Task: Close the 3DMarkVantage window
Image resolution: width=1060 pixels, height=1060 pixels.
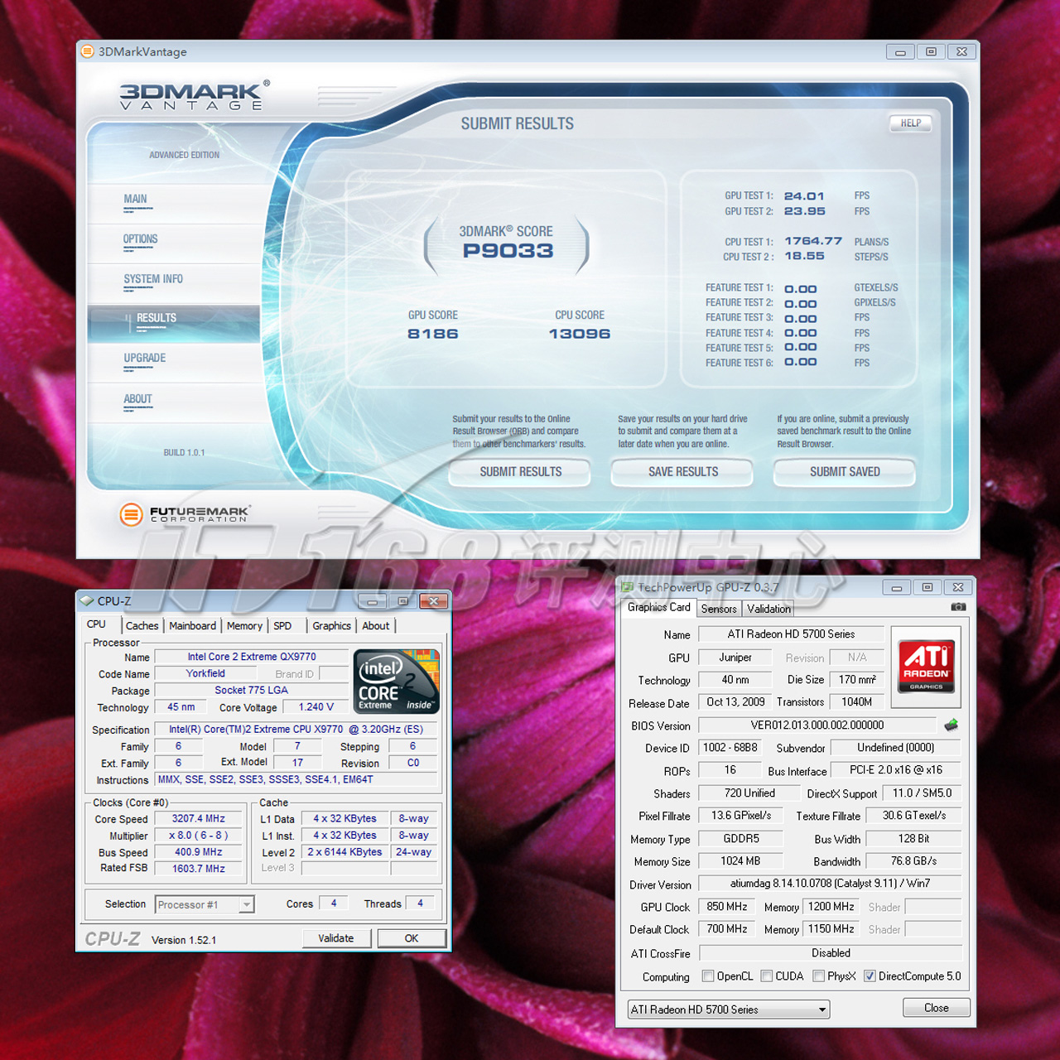Action: (961, 52)
